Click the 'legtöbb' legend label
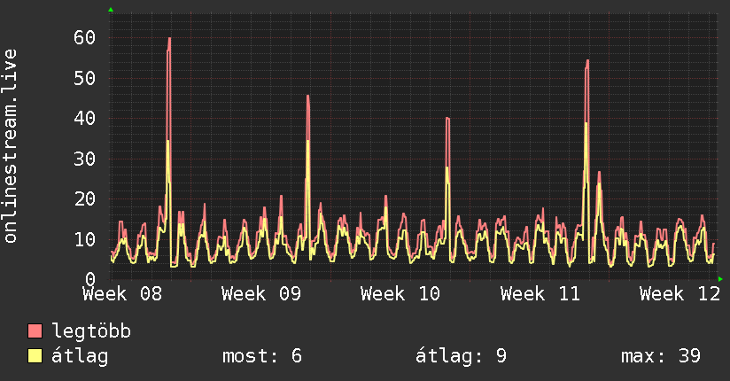730x381 pixels. tap(91, 331)
